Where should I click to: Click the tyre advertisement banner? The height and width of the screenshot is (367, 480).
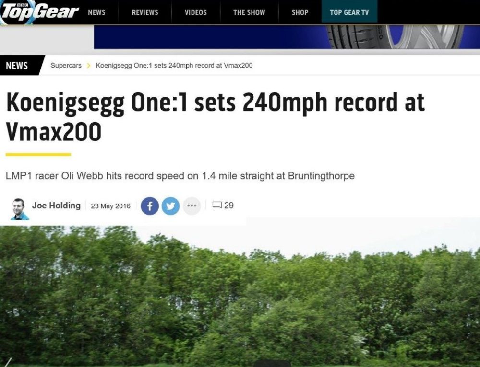pyautogui.click(x=287, y=37)
